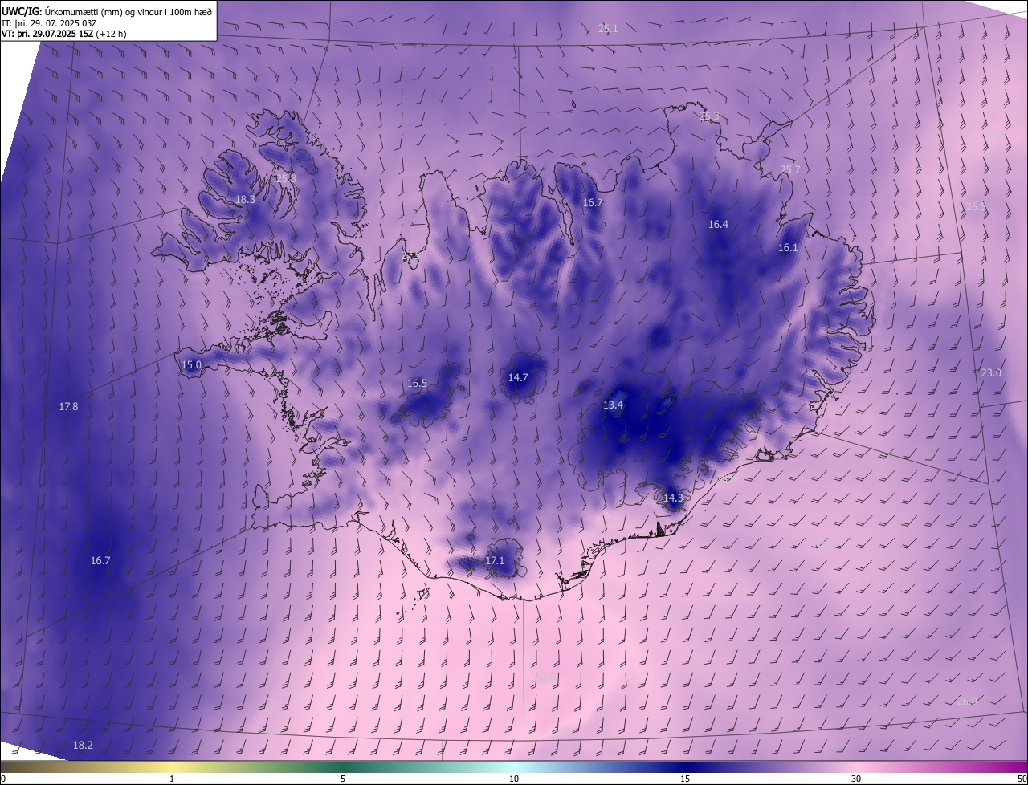Viewport: 1028px width, 785px height.
Task: Click the 13.4 value label
Action: click(613, 405)
